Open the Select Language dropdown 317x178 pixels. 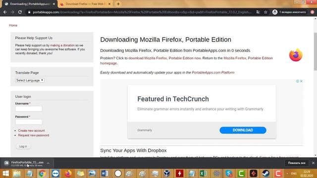30,80
